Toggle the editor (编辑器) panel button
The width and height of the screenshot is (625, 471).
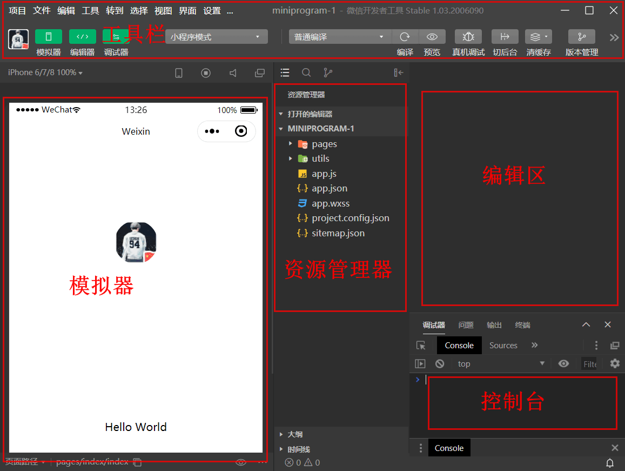[82, 37]
